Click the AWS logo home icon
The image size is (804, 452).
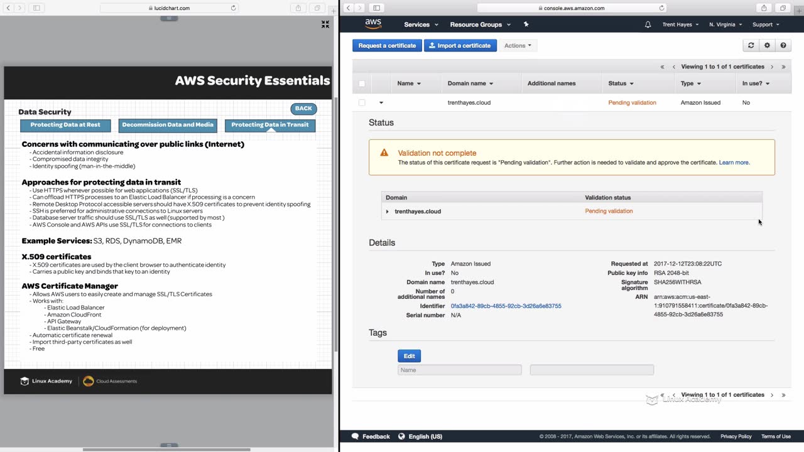pos(373,24)
